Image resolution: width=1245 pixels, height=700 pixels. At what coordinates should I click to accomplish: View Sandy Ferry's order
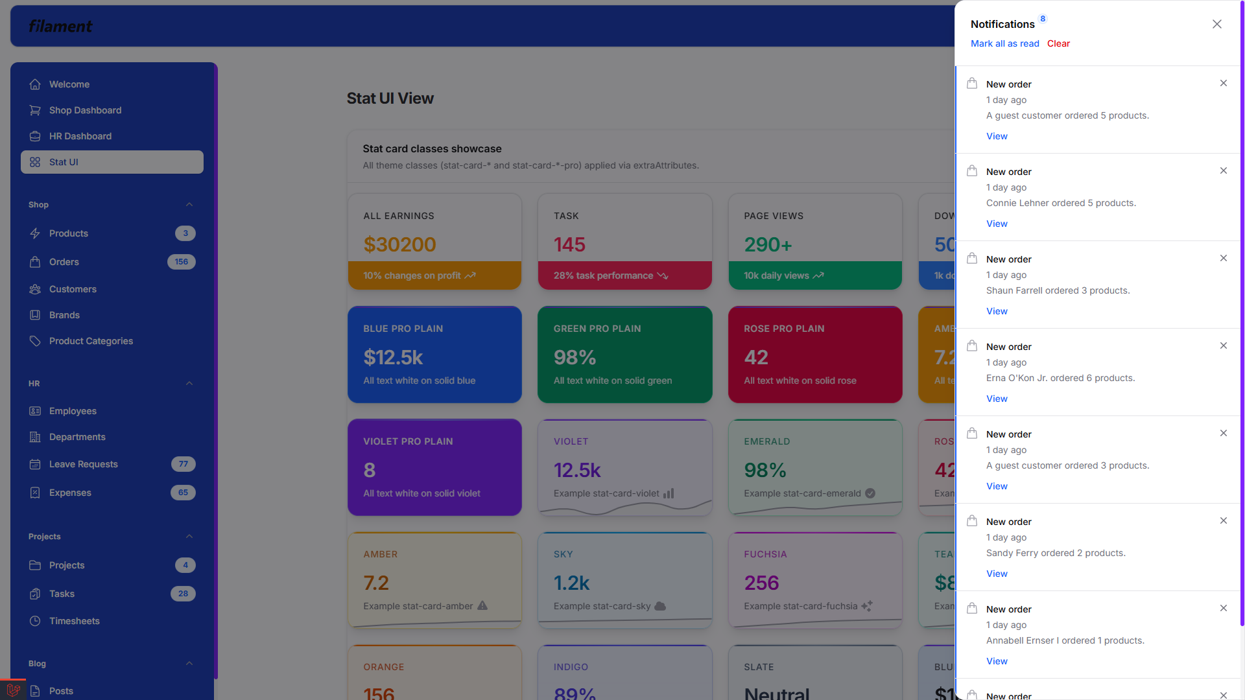(997, 574)
